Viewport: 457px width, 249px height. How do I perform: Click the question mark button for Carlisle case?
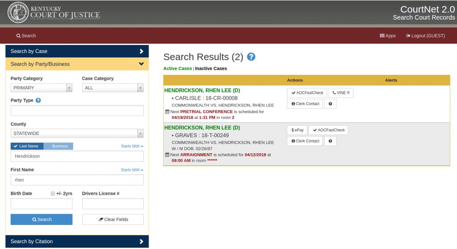click(330, 104)
